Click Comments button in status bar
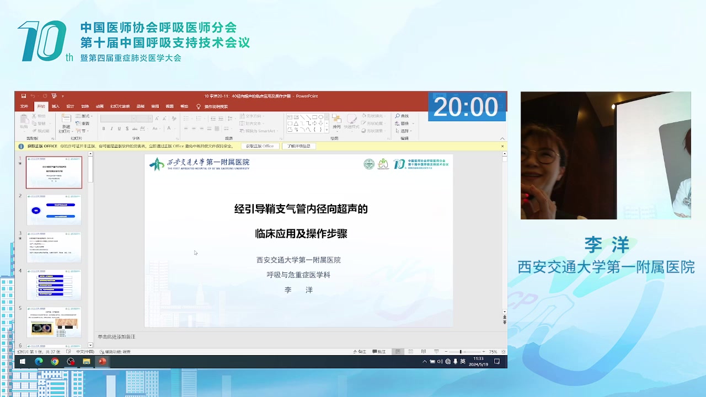The width and height of the screenshot is (706, 397). (x=379, y=352)
